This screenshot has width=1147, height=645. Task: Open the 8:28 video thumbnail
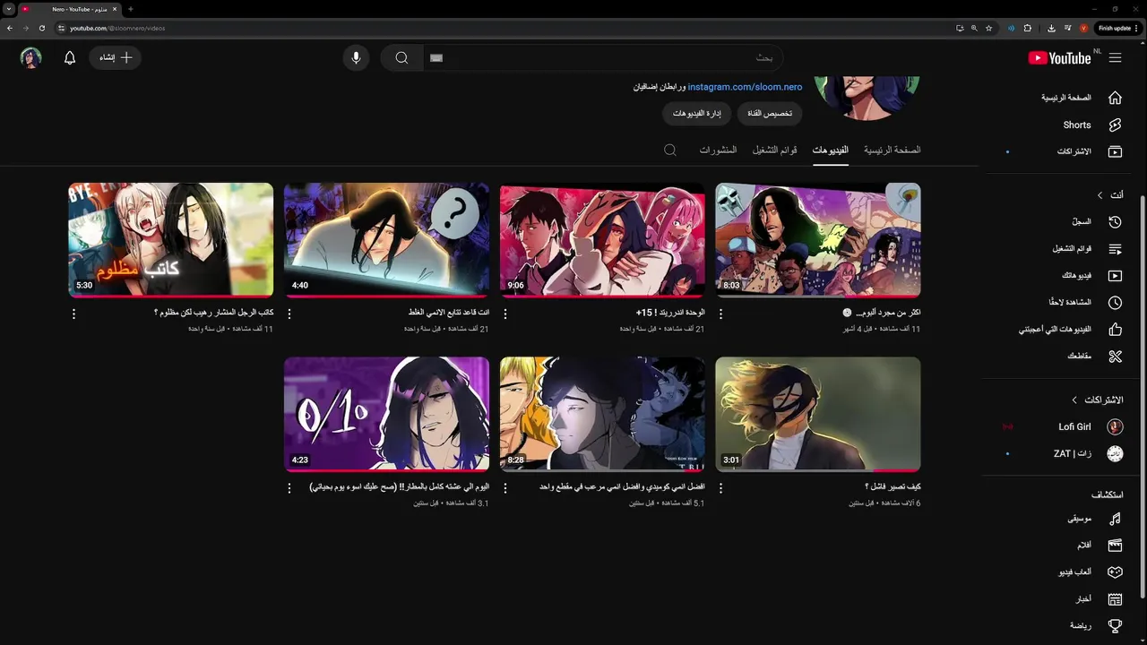click(602, 414)
